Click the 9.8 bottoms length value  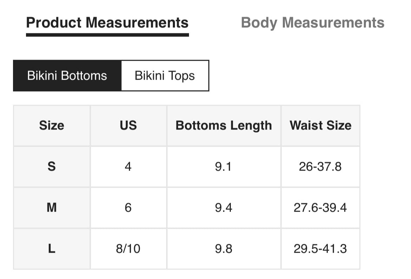click(224, 249)
